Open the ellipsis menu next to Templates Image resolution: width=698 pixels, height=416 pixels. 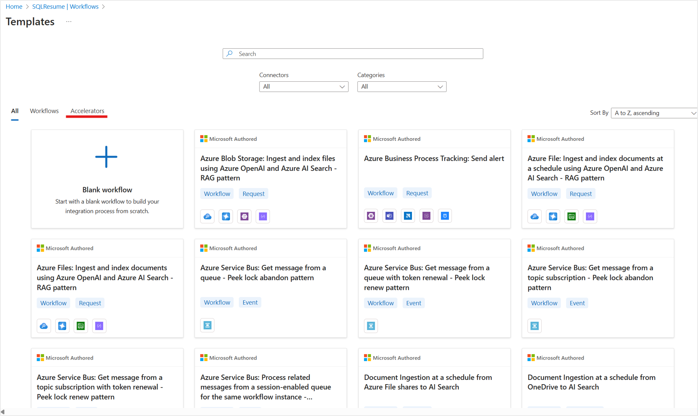[69, 21]
